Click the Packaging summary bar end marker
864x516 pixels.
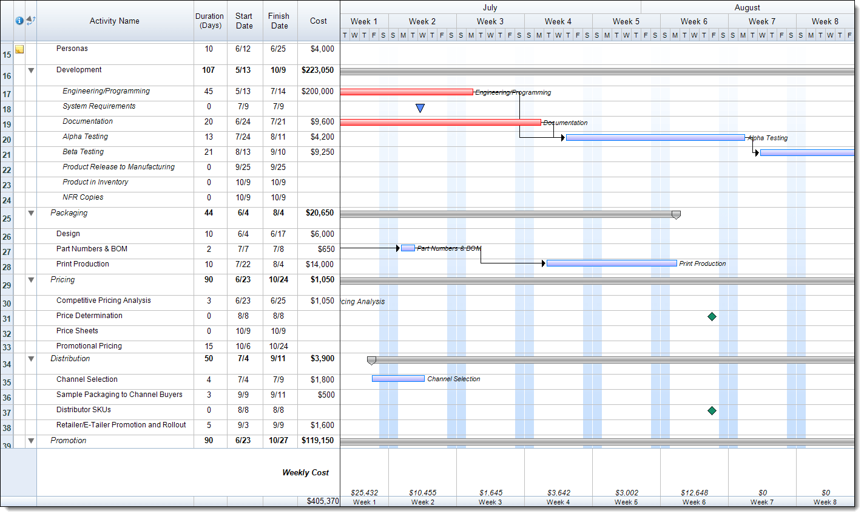(x=676, y=215)
